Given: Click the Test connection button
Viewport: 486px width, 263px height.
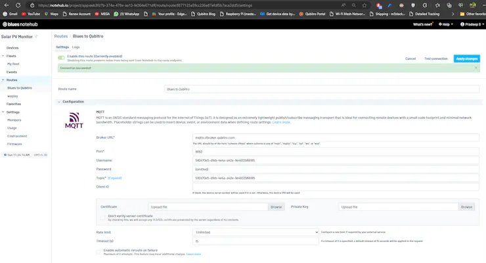Looking at the screenshot, I should pos(436,59).
